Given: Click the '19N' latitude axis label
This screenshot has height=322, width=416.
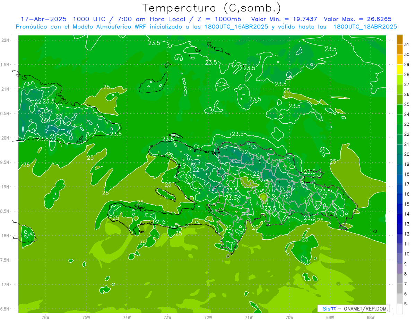Looking at the screenshot, I should tap(6, 187).
